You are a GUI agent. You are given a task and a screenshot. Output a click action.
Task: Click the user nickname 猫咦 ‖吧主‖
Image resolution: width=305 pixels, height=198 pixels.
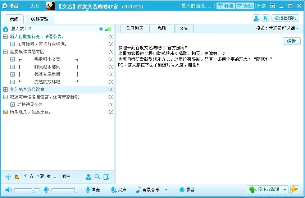point(49,176)
